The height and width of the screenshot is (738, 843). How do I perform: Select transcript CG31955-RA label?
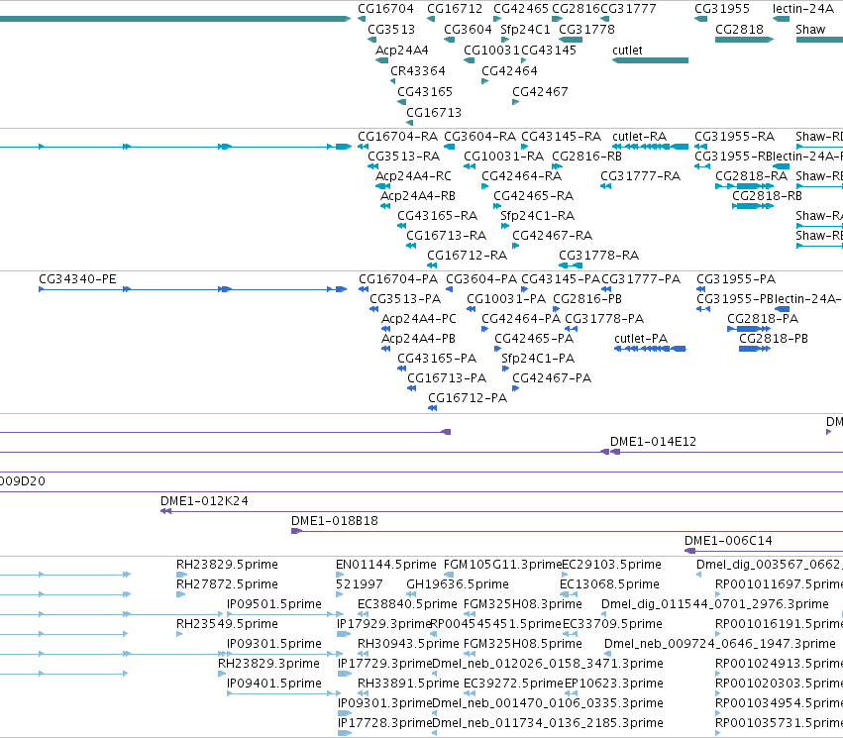734,137
